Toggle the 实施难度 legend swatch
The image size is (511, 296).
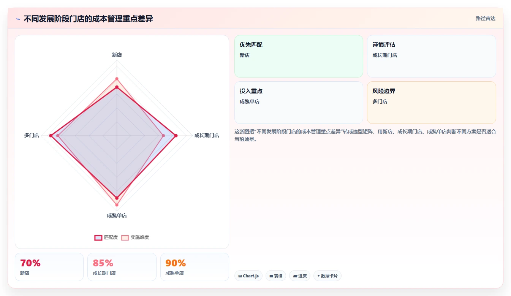[x=125, y=237]
